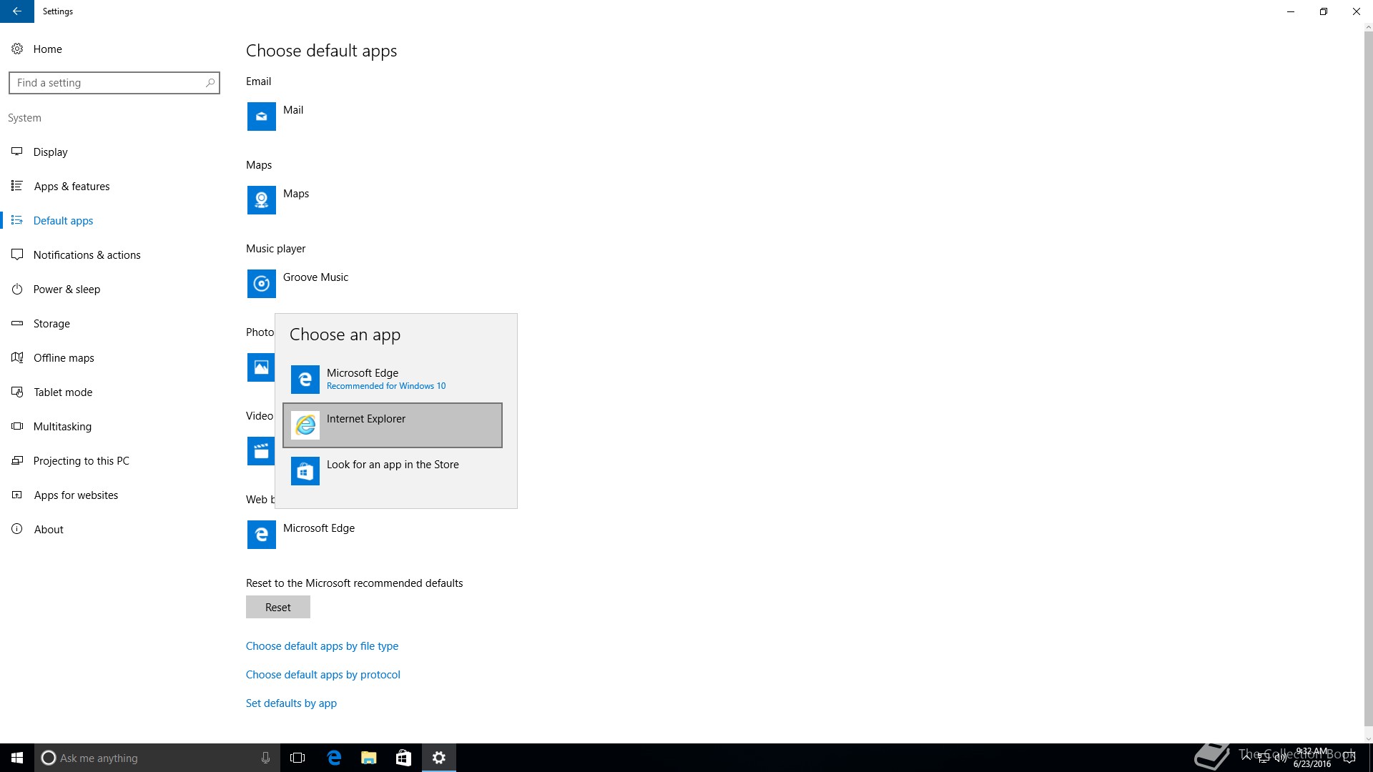Click the Photo viewer app icon

click(x=260, y=367)
